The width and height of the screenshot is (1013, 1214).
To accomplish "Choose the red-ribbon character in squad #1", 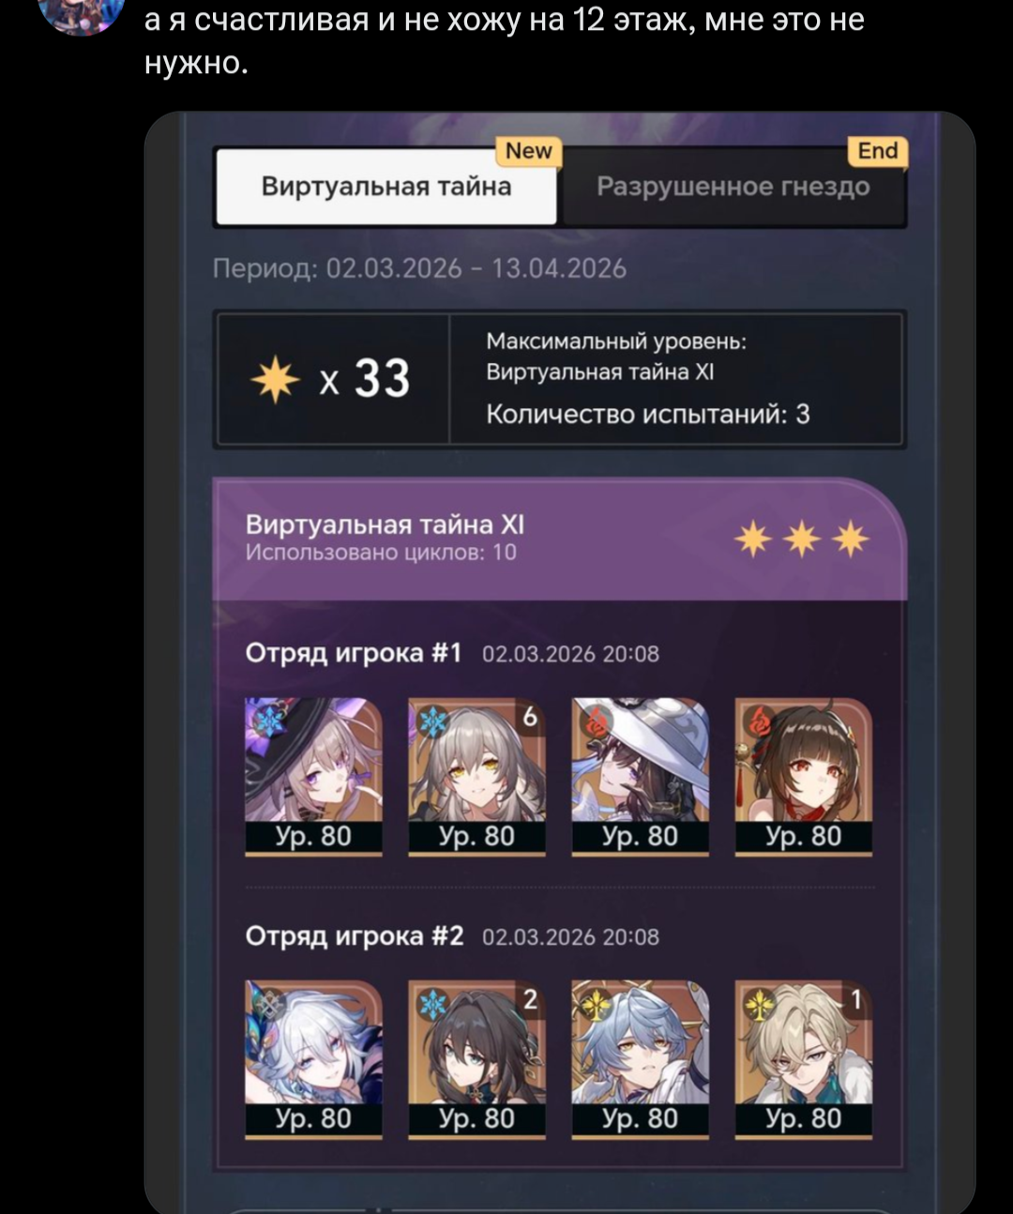I will click(x=803, y=776).
